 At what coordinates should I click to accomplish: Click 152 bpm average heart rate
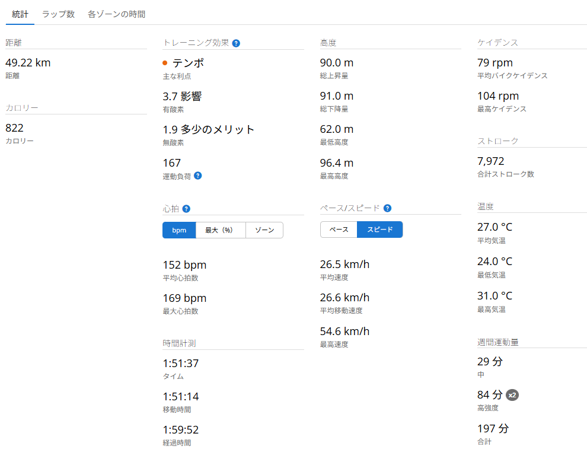tap(184, 265)
